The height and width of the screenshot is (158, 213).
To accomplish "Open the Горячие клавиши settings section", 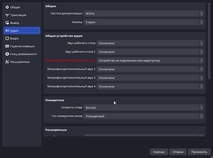I will tap(22, 46).
